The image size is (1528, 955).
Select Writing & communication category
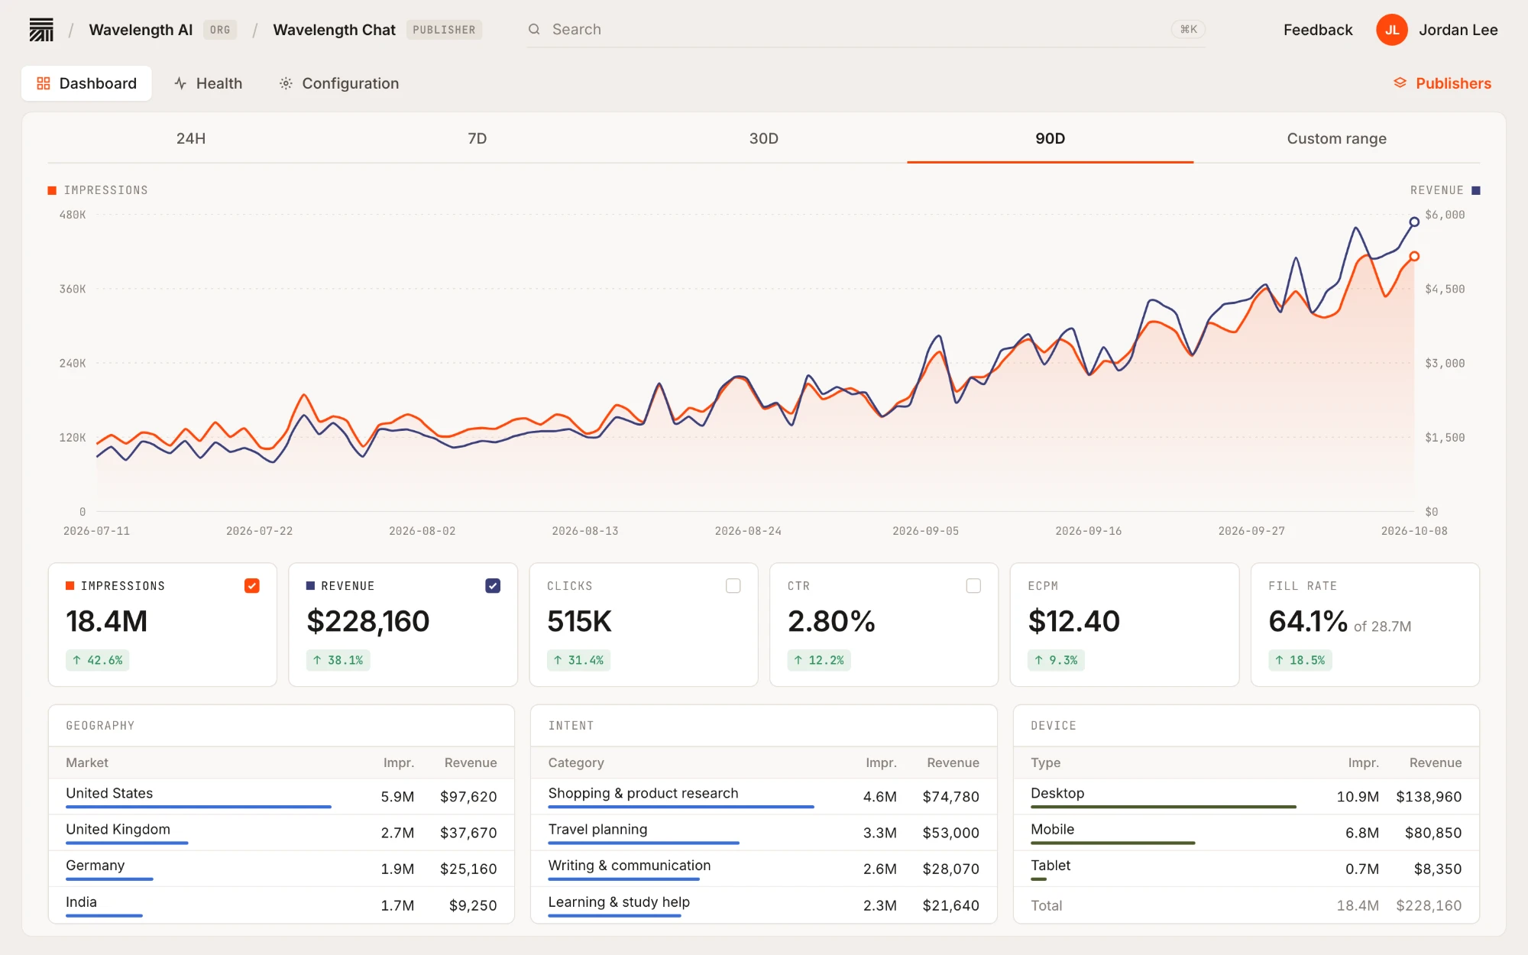coord(764,869)
